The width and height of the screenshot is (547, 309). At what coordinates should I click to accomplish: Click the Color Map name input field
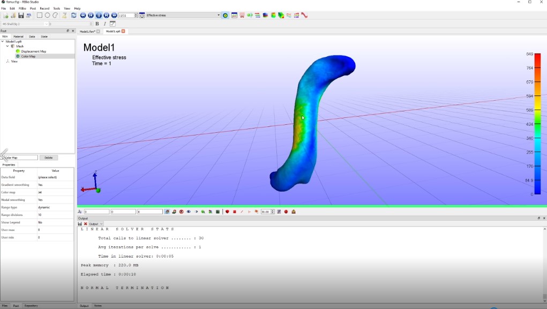coord(20,157)
